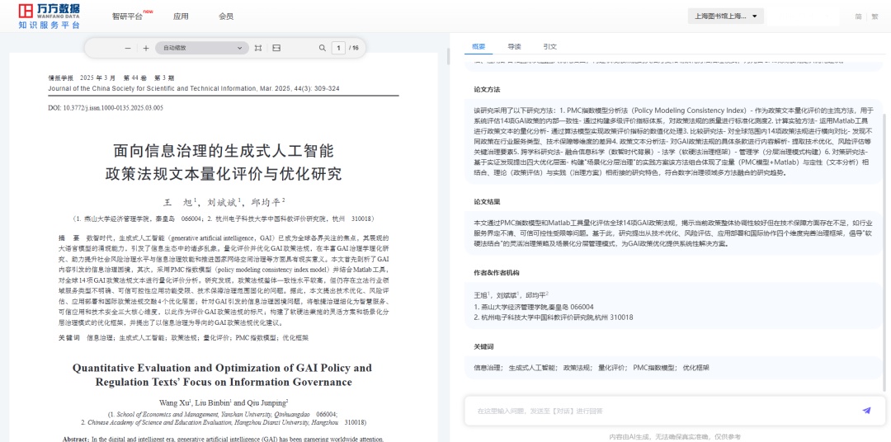Click the page number input box
The height and width of the screenshot is (442, 891).
[x=338, y=48]
